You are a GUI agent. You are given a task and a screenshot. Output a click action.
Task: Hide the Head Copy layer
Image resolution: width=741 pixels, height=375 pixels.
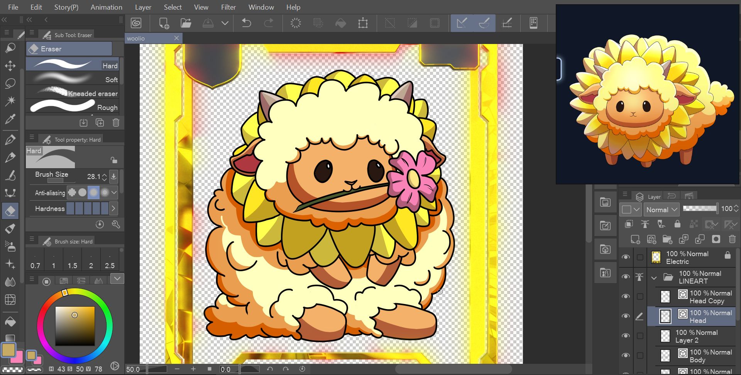coord(626,297)
